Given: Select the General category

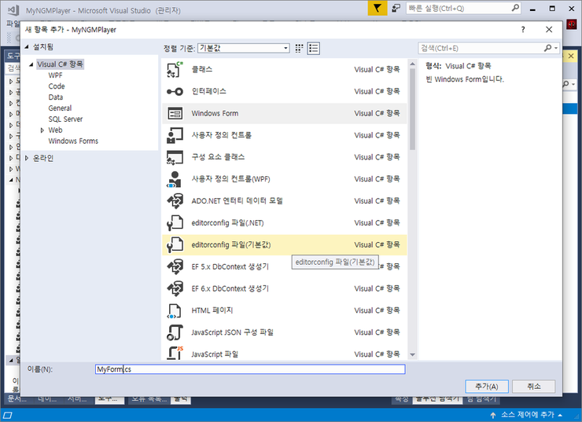Looking at the screenshot, I should pos(60,108).
